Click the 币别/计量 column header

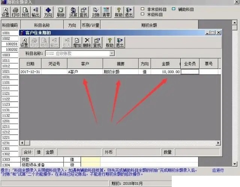(90, 25)
